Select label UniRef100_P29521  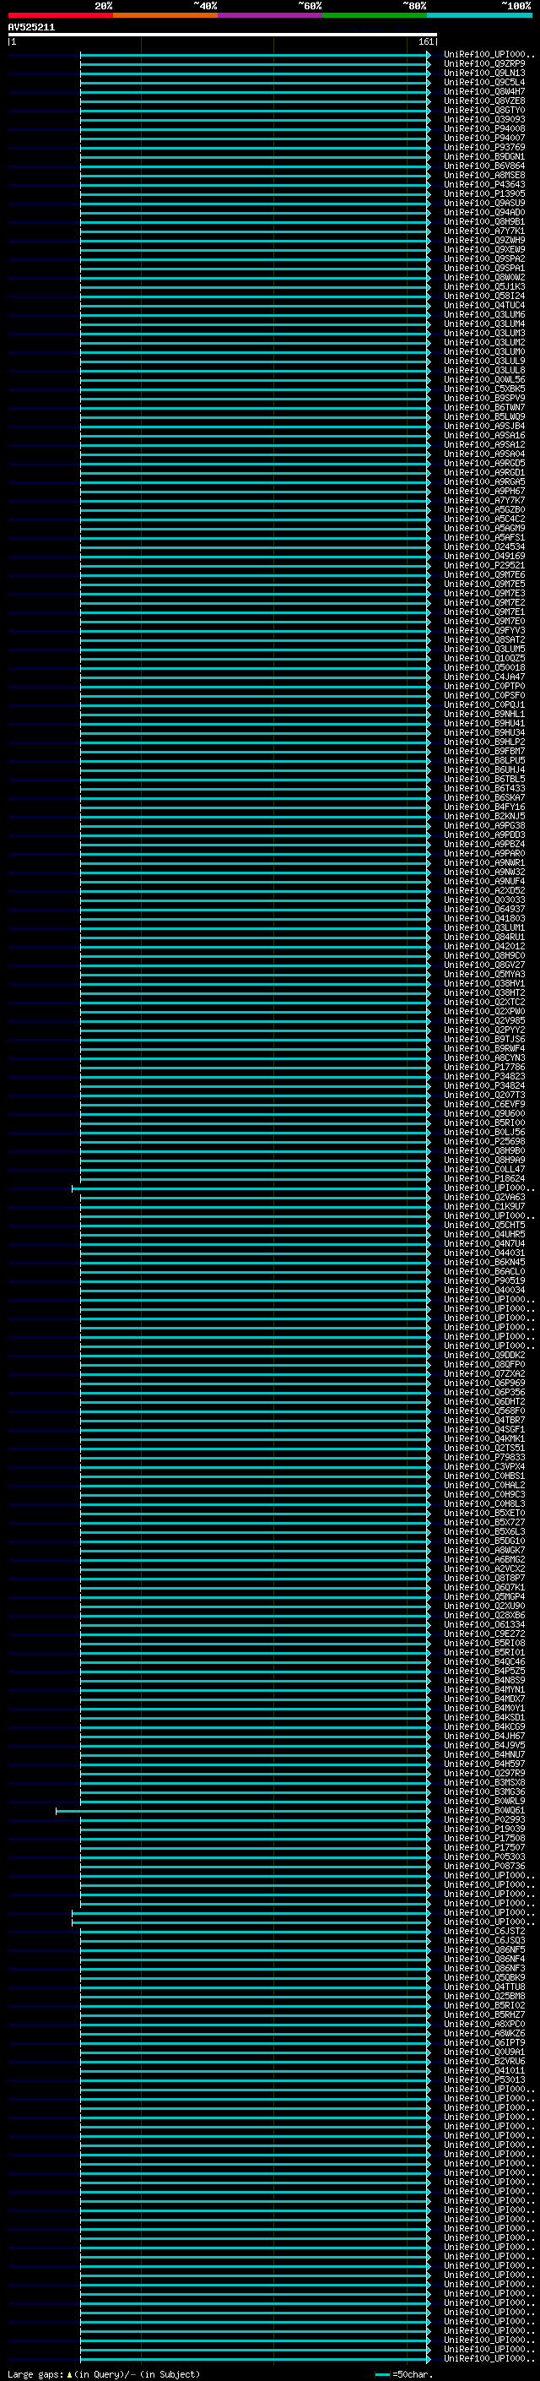pos(484,566)
